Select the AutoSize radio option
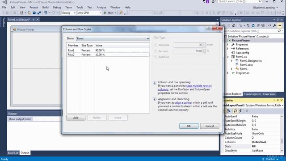The width and height of the screenshot is (286, 161). (156, 57)
